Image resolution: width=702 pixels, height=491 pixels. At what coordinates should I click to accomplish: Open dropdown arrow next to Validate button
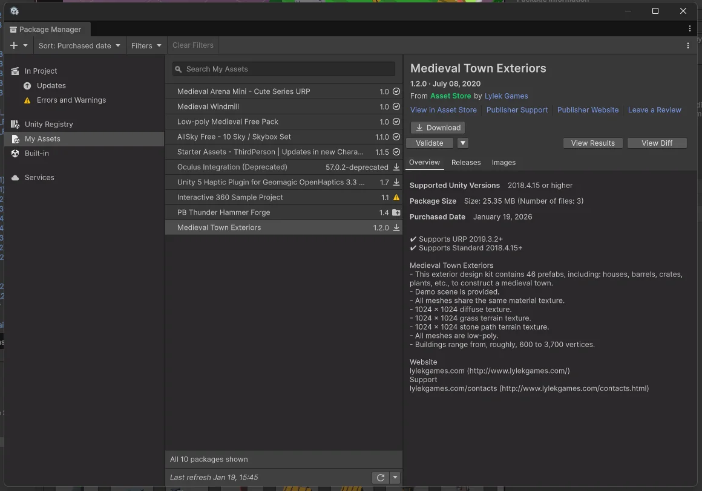pos(462,143)
